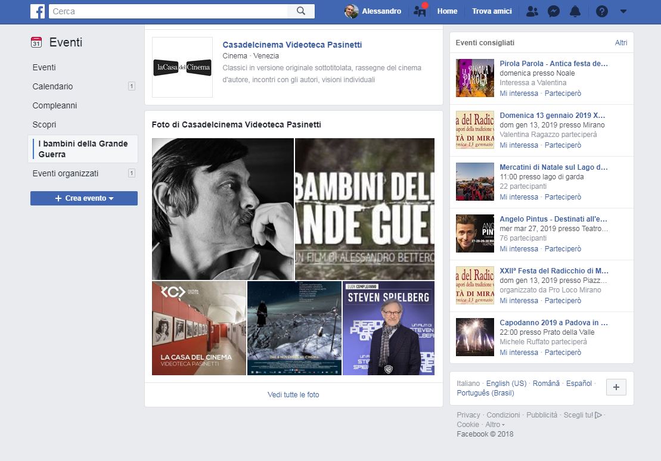Screen dimensions: 661x461
Task: Click Mi interessa for Festa del Radicchio
Action: (x=519, y=300)
